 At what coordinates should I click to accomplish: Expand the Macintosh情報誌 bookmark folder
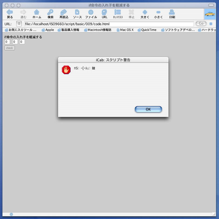tap(98, 30)
